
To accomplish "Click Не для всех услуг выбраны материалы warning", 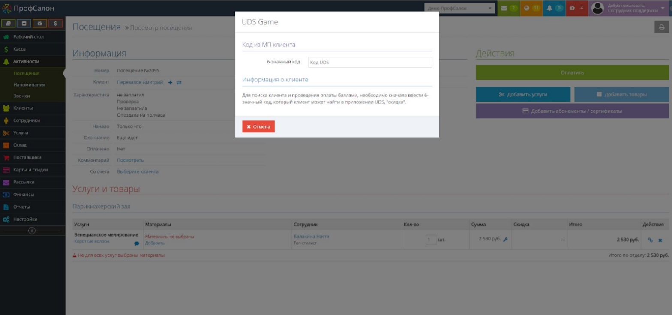I will pyautogui.click(x=118, y=255).
